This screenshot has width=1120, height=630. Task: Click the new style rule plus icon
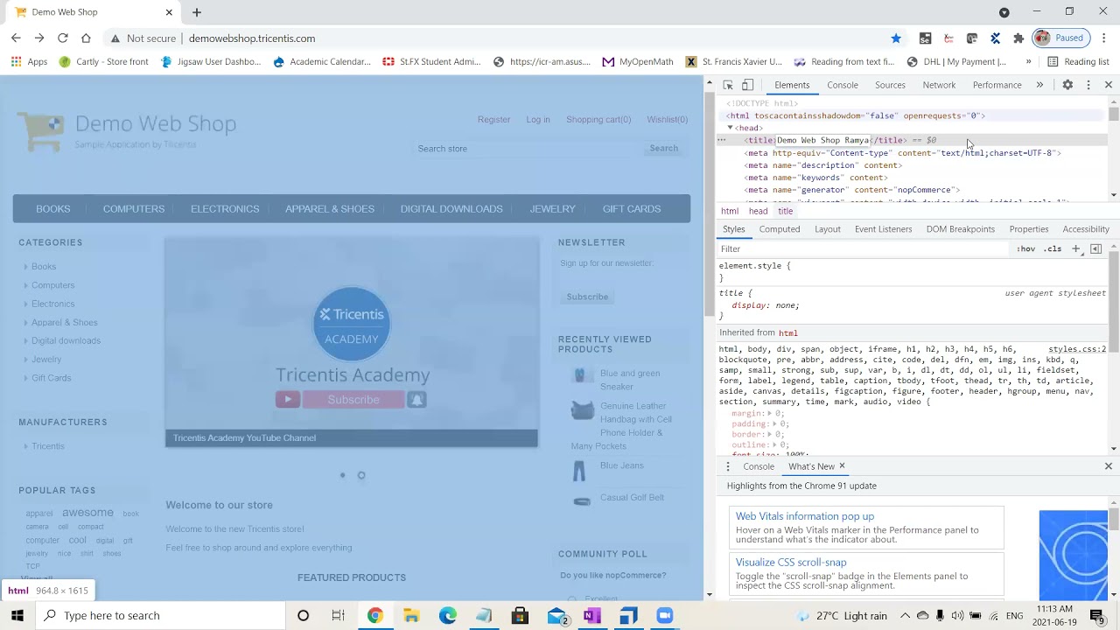[x=1076, y=249]
